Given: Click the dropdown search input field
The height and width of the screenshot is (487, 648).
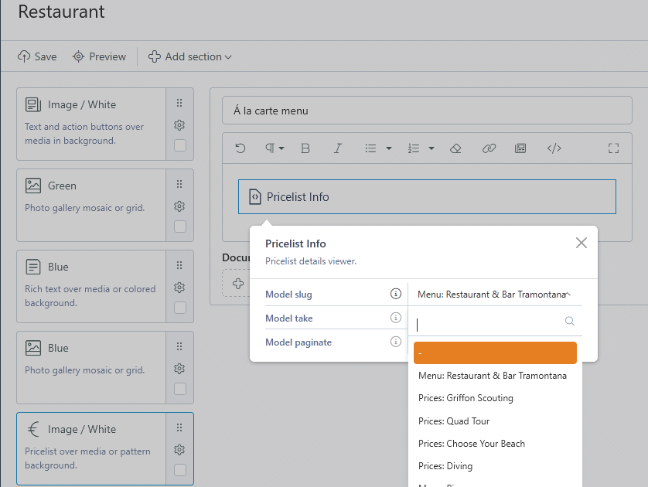Looking at the screenshot, I should tap(489, 322).
